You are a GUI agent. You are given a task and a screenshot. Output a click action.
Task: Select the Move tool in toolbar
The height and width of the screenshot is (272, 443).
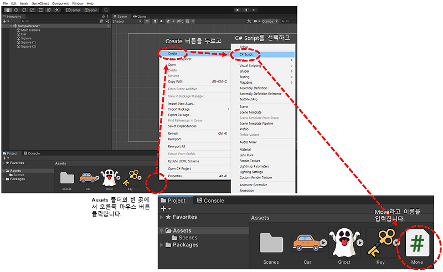tap(16, 10)
